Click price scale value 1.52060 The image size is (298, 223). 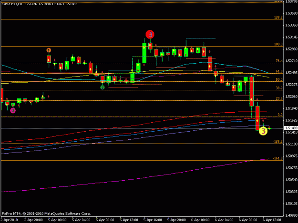point(291,97)
